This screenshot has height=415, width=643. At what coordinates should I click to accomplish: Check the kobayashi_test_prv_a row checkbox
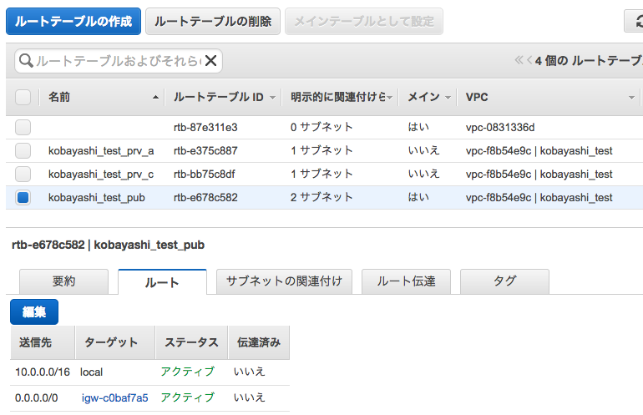(23, 150)
